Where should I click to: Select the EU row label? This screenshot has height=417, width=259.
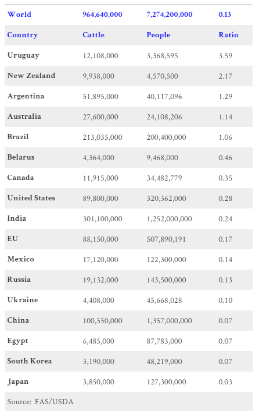13,239
